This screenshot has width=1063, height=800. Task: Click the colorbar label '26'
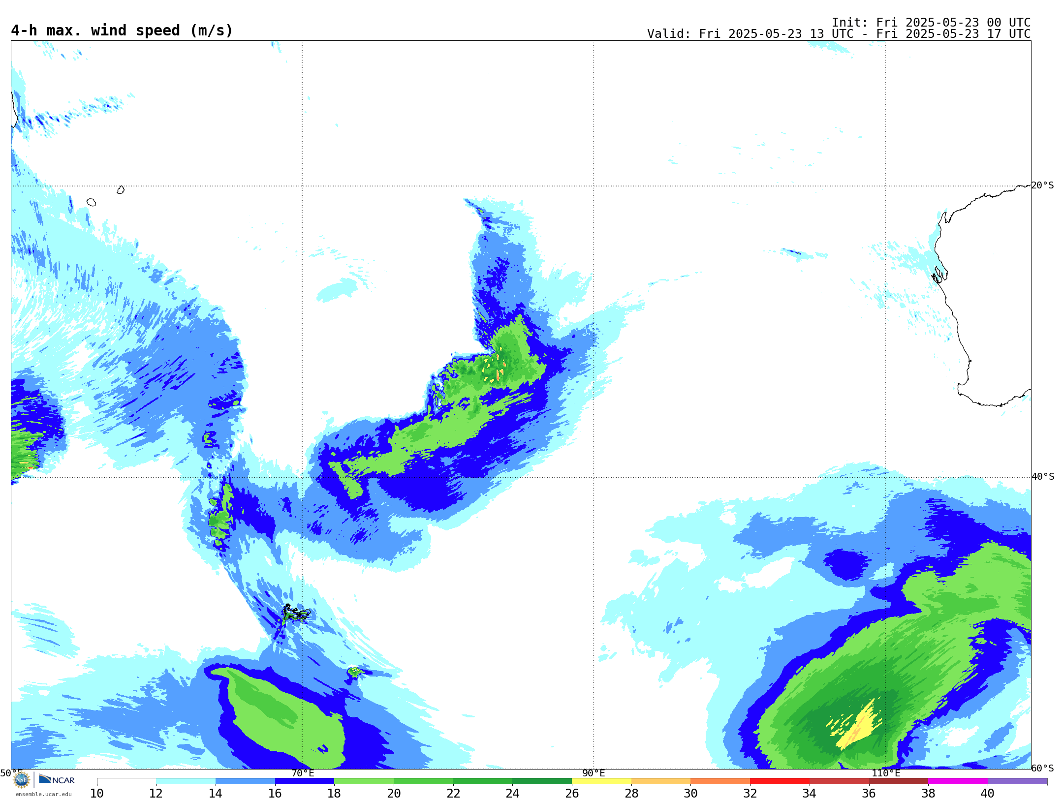pyautogui.click(x=572, y=793)
